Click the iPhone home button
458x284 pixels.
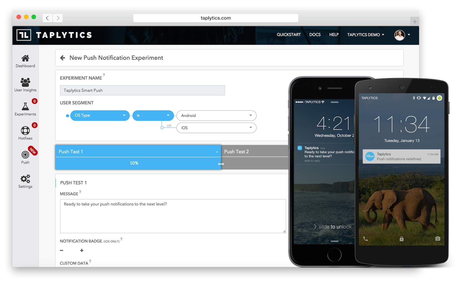tap(334, 254)
